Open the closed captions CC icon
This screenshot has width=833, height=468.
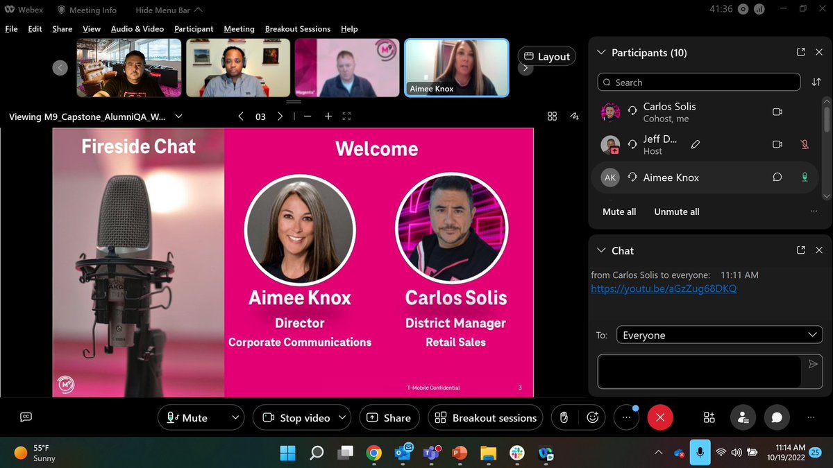click(26, 417)
